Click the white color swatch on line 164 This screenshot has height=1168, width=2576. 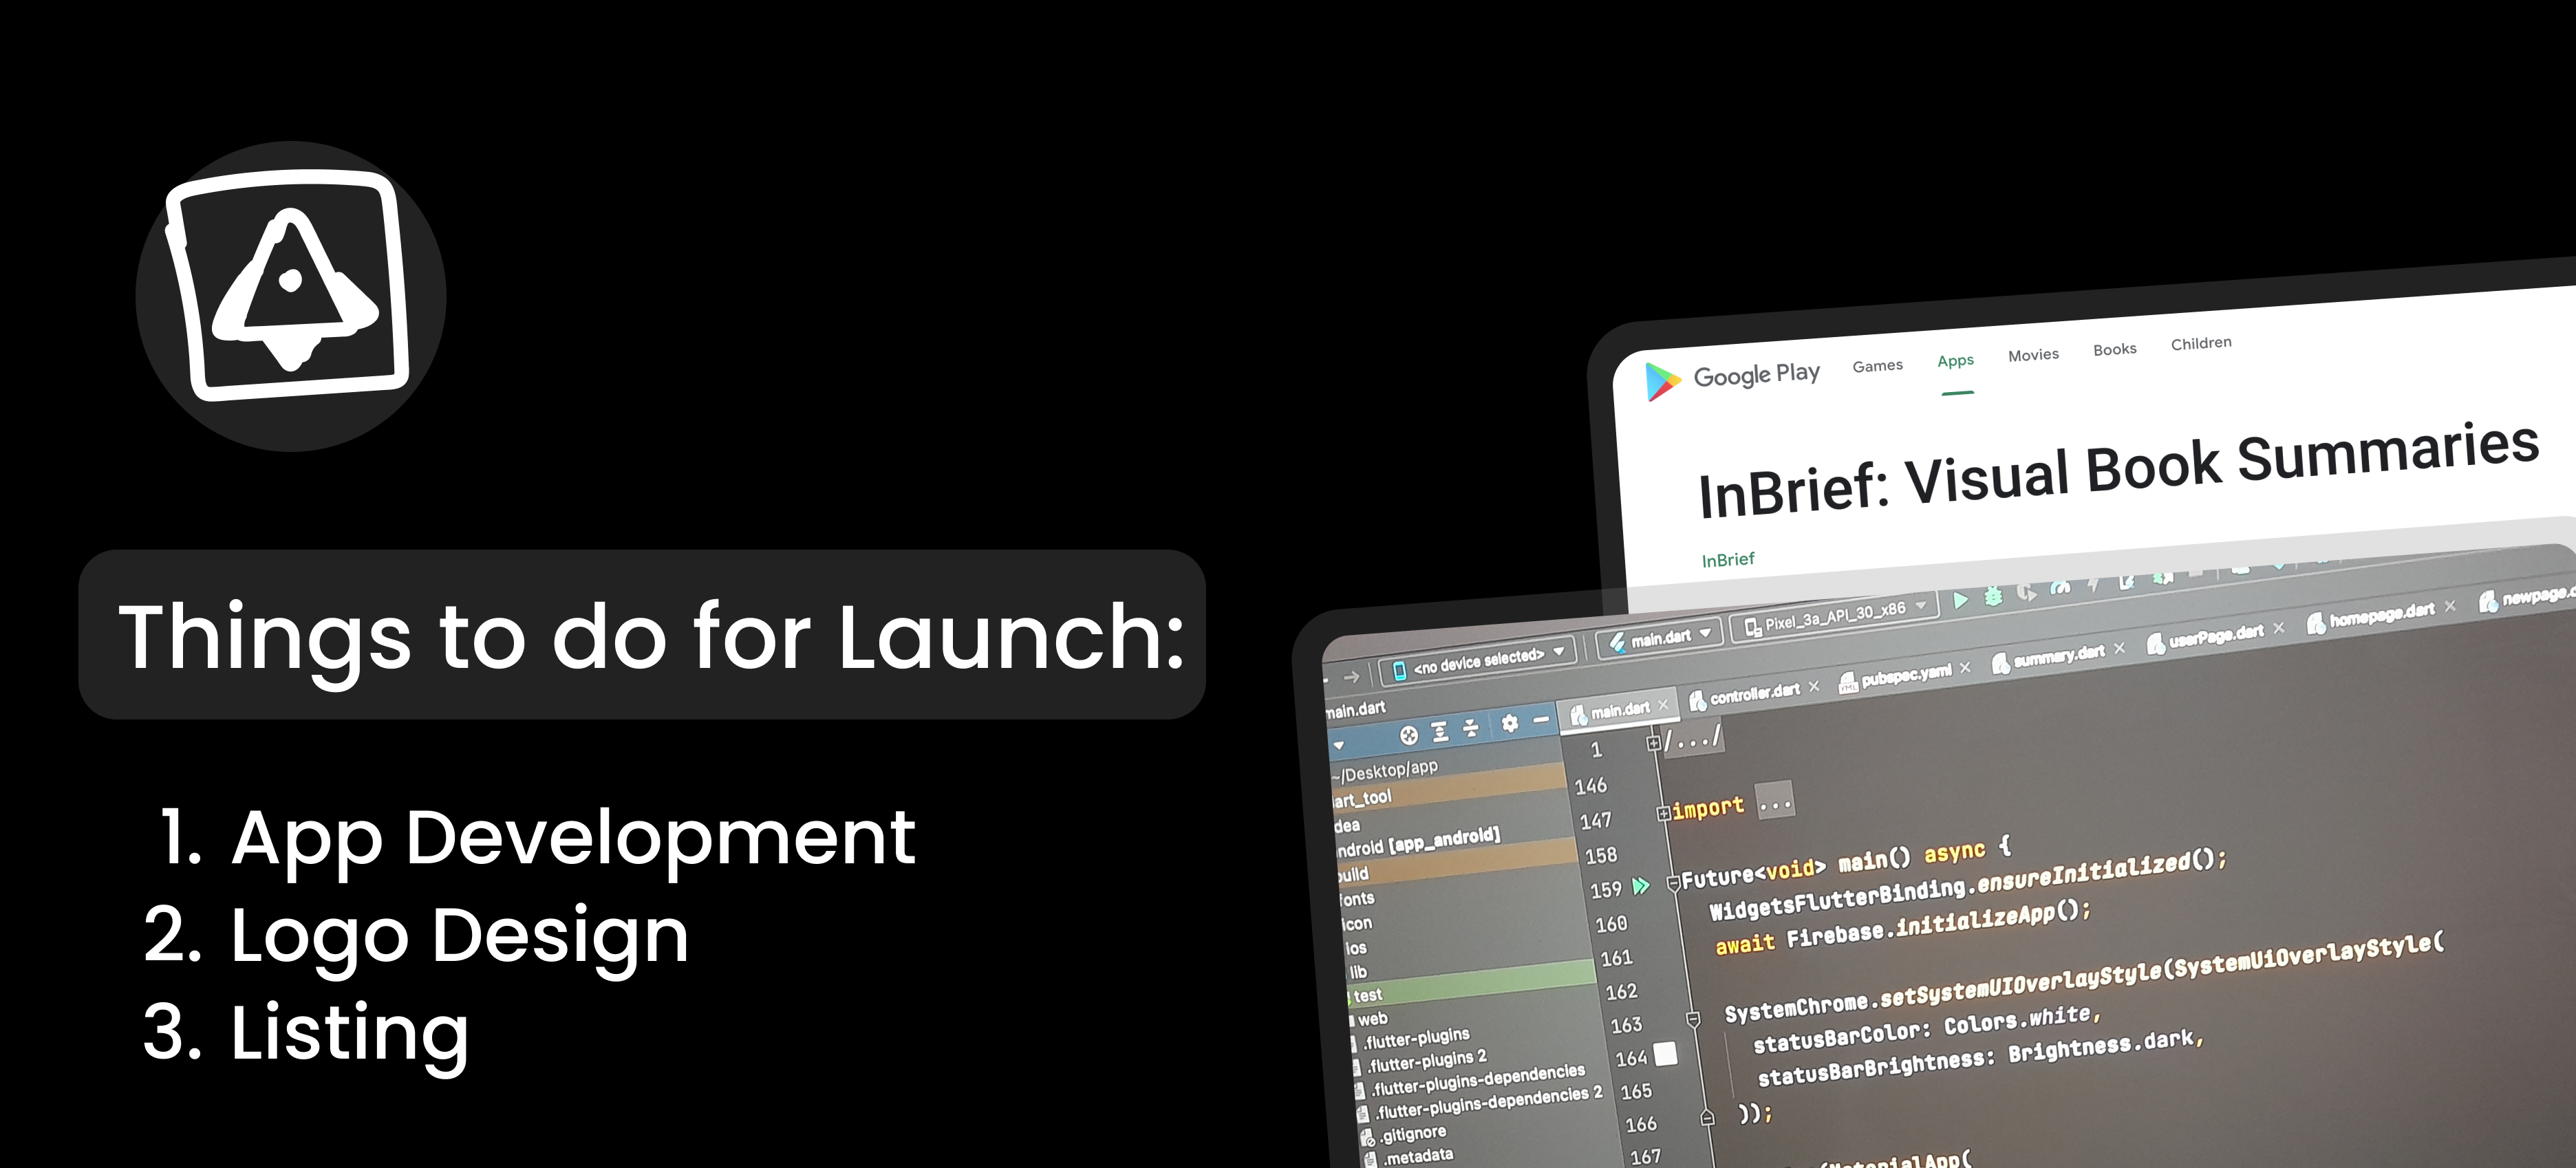1665,1053
